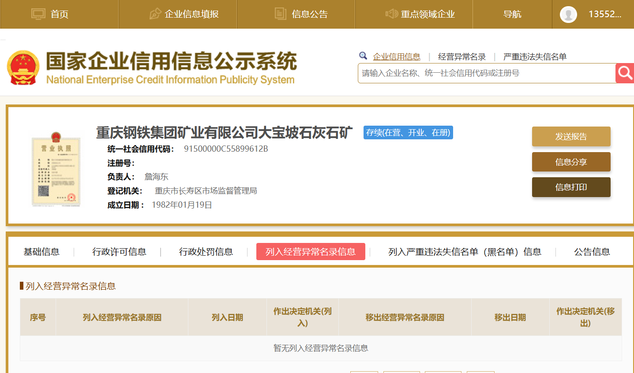The width and height of the screenshot is (634, 373).
Task: Open the 重点领域企业 menu item
Action: [x=428, y=14]
